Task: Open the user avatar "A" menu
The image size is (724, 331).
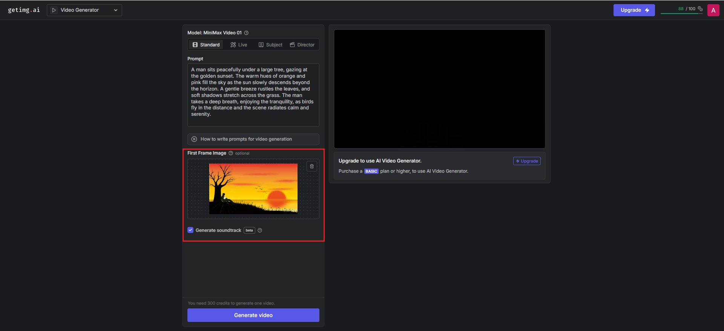Action: pos(713,10)
